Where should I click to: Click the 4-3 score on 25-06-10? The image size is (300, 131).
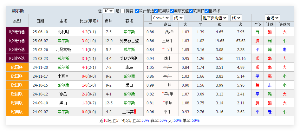[85, 32]
